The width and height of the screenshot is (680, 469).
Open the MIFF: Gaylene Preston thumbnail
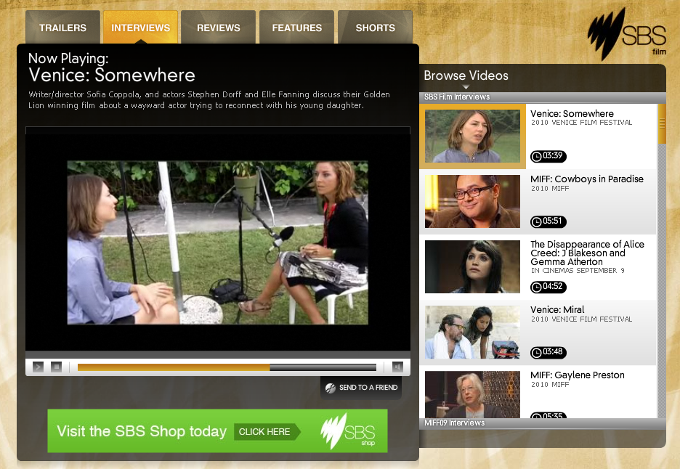[x=472, y=394]
